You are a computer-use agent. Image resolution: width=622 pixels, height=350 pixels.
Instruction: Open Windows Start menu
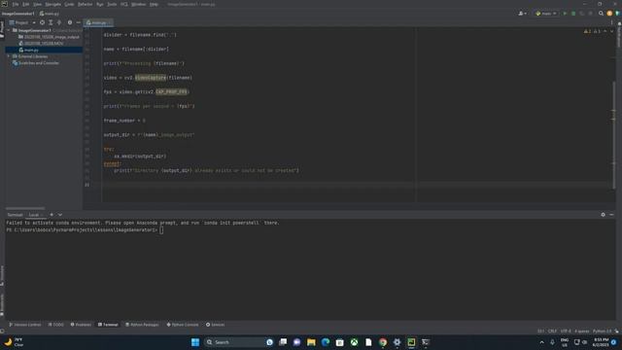coord(195,342)
